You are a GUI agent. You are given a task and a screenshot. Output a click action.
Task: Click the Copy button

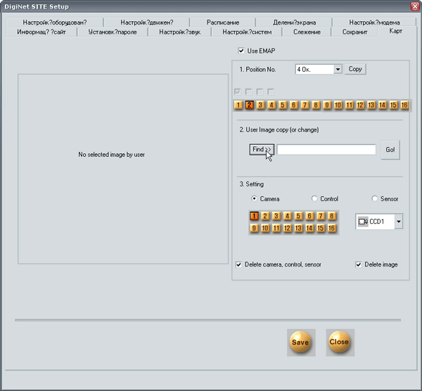pos(355,69)
